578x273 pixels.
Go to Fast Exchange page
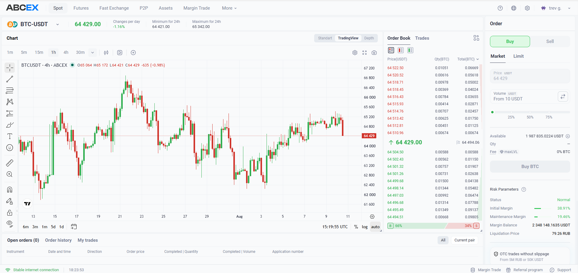pyautogui.click(x=114, y=8)
